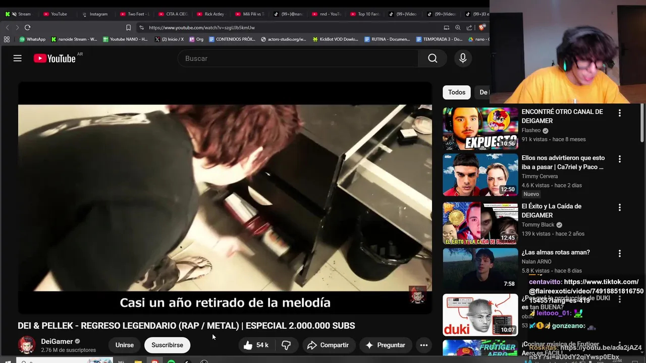Viewport: 646px width, 363px height.
Task: Switch to the Top 10 Fanta browser tab
Action: coord(364,14)
